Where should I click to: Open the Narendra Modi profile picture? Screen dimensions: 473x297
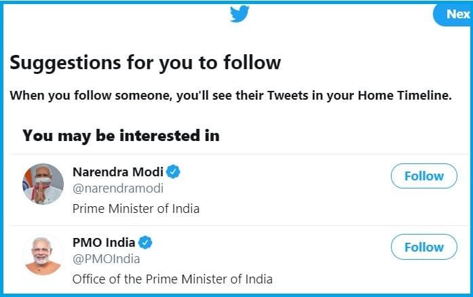pyautogui.click(x=43, y=184)
